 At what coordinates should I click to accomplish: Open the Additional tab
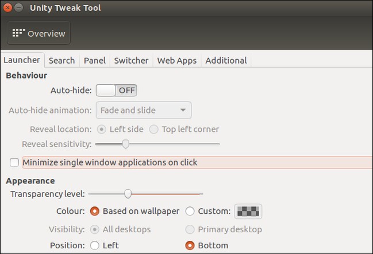tap(226, 61)
